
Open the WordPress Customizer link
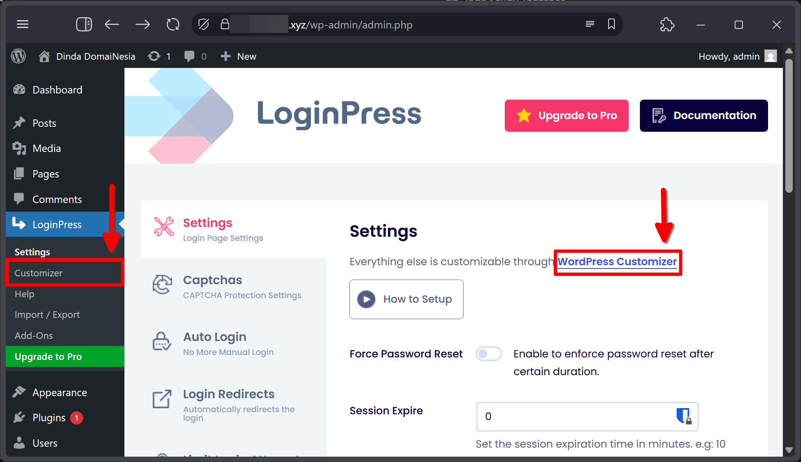click(x=617, y=262)
